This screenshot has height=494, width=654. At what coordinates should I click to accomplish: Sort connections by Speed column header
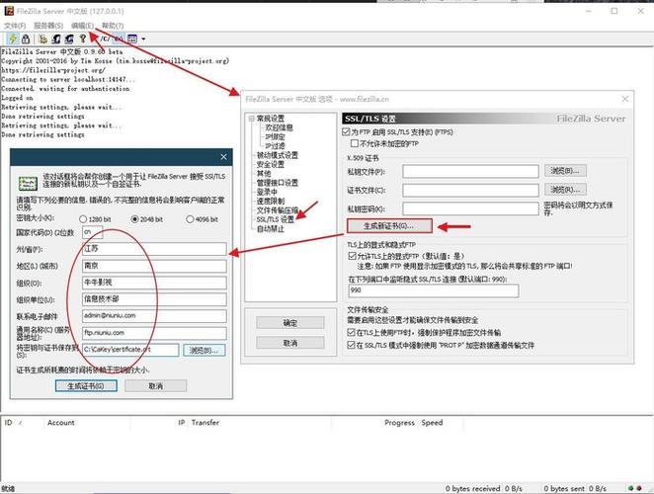432,423
